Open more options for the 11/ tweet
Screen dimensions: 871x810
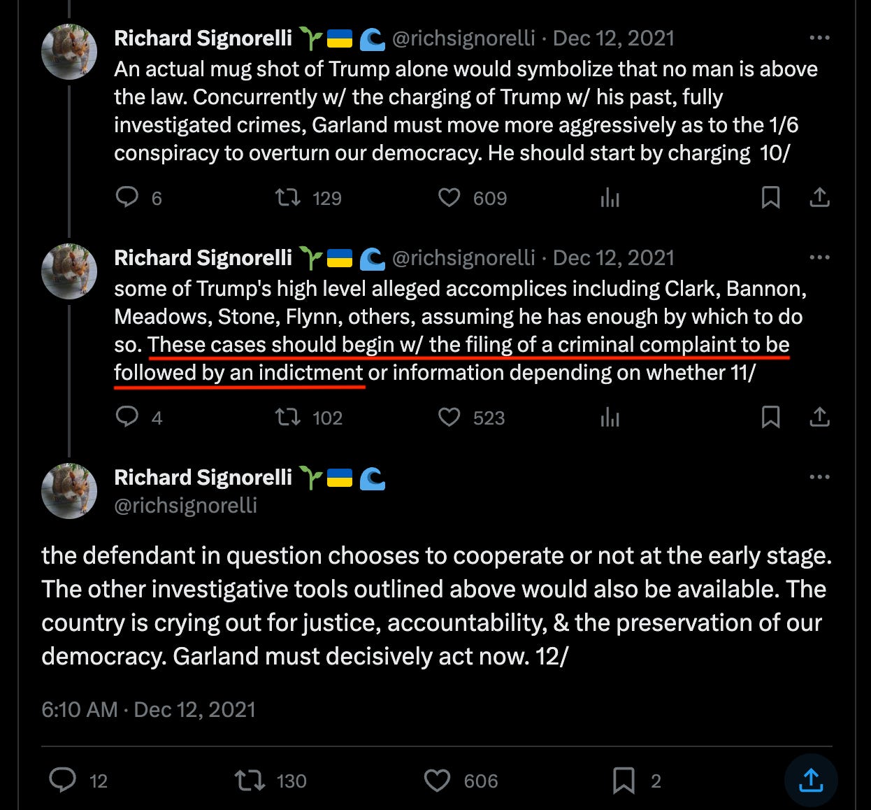819,257
